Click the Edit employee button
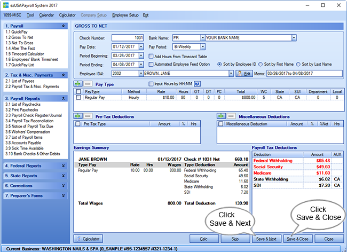This screenshot has height=252, width=347. pos(243,73)
